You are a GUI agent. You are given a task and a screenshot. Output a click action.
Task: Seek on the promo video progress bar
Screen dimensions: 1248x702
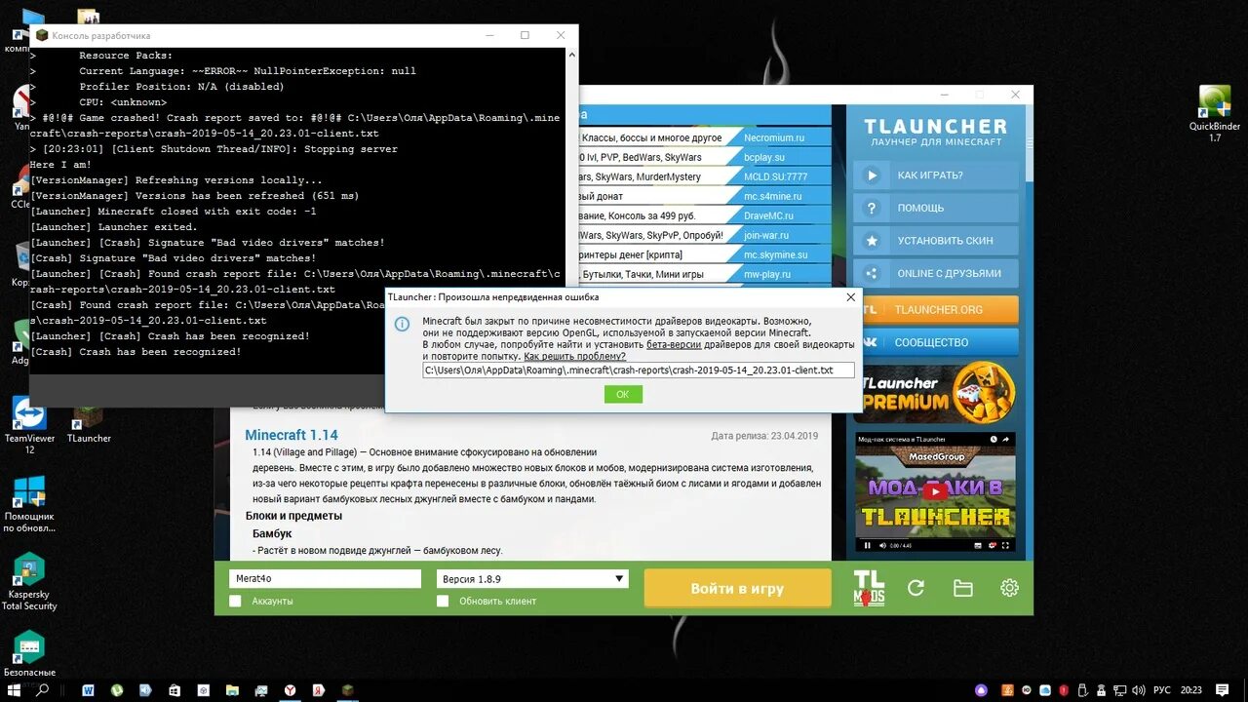(935, 537)
